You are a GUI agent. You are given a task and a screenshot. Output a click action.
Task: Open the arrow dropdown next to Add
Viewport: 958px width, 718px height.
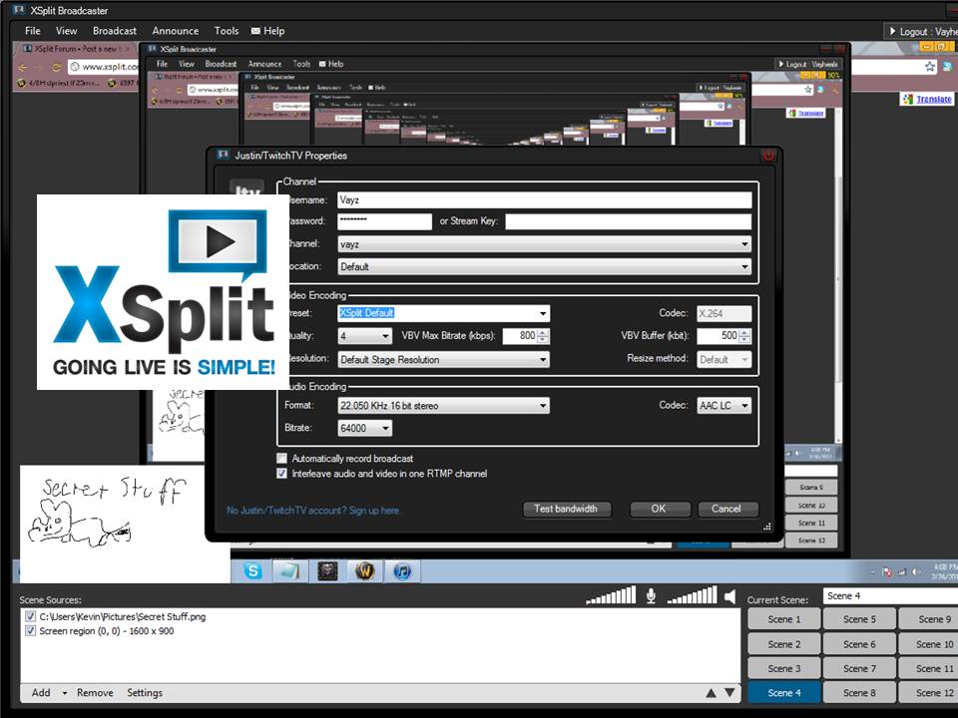64,694
